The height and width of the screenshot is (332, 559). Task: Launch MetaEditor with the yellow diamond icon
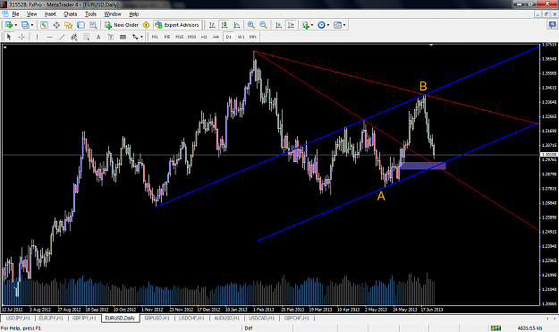[x=146, y=25]
